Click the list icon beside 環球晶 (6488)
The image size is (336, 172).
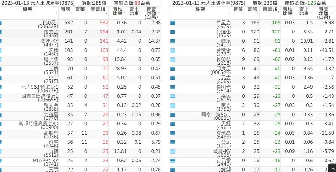point(172,133)
